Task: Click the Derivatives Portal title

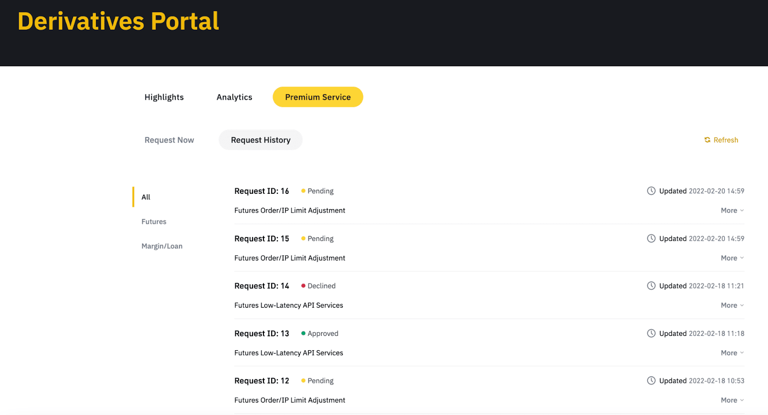Action: (x=118, y=22)
